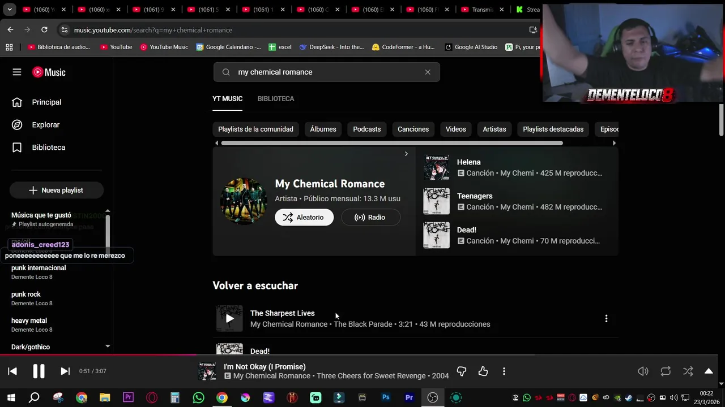Expand the now-playing player page

point(709,371)
